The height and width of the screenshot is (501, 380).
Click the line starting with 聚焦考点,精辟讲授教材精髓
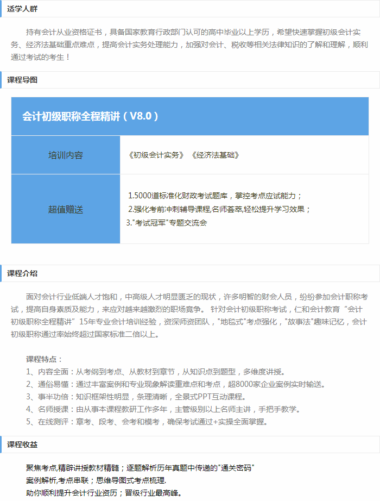tap(140, 468)
